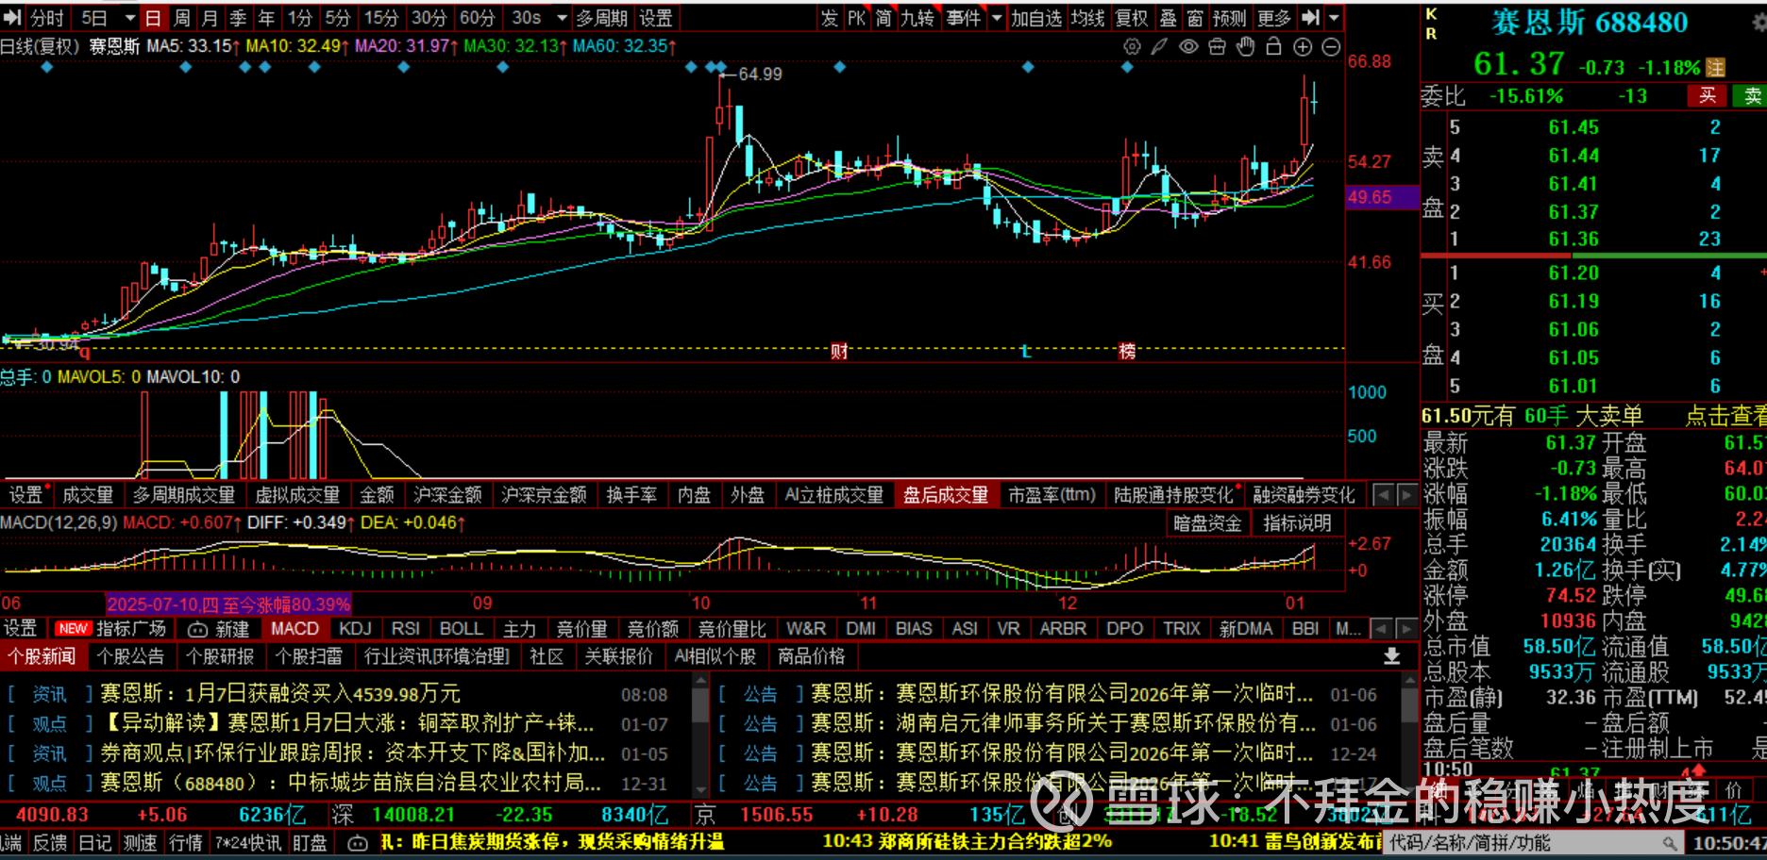
Task: Click the robot icon beside 新建
Action: (x=197, y=629)
